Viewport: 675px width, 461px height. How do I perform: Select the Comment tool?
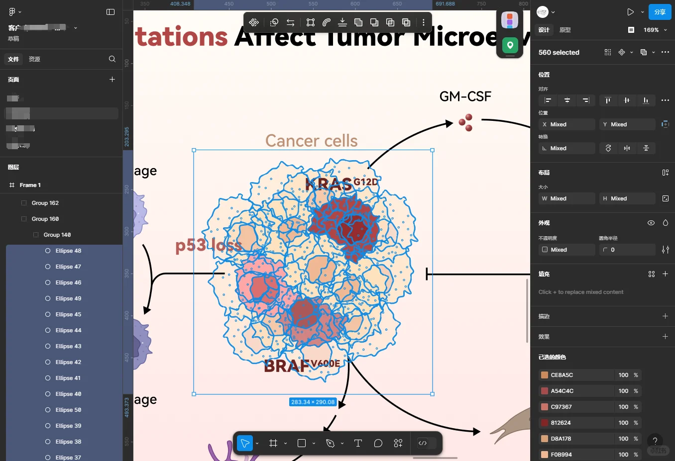point(378,443)
